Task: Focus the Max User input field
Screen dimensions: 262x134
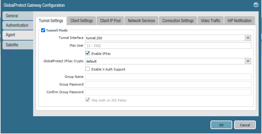Action: 168,46
